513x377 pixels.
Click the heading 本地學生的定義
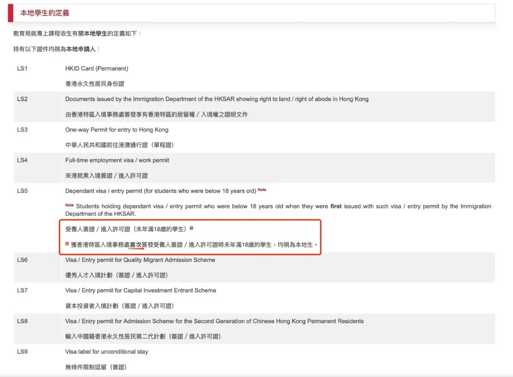45,13
